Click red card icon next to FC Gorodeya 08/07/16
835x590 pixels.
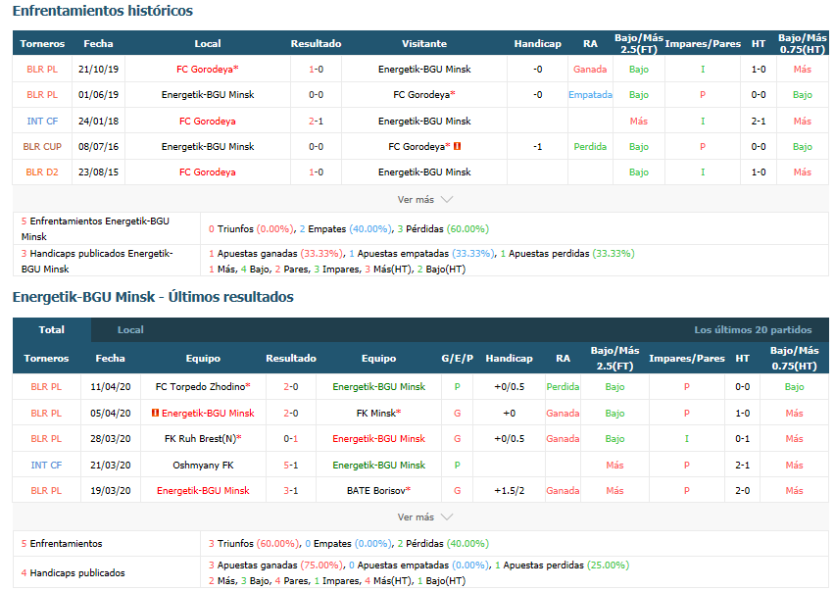[457, 146]
